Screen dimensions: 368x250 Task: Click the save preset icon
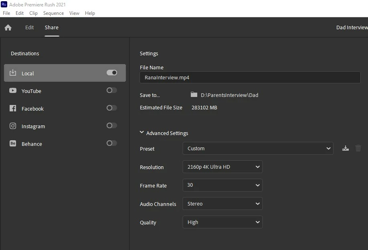click(x=346, y=148)
